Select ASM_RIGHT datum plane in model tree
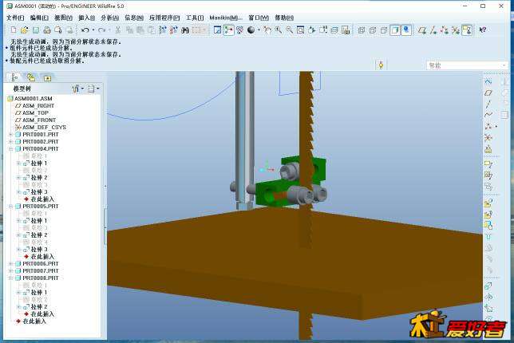 pyautogui.click(x=37, y=105)
